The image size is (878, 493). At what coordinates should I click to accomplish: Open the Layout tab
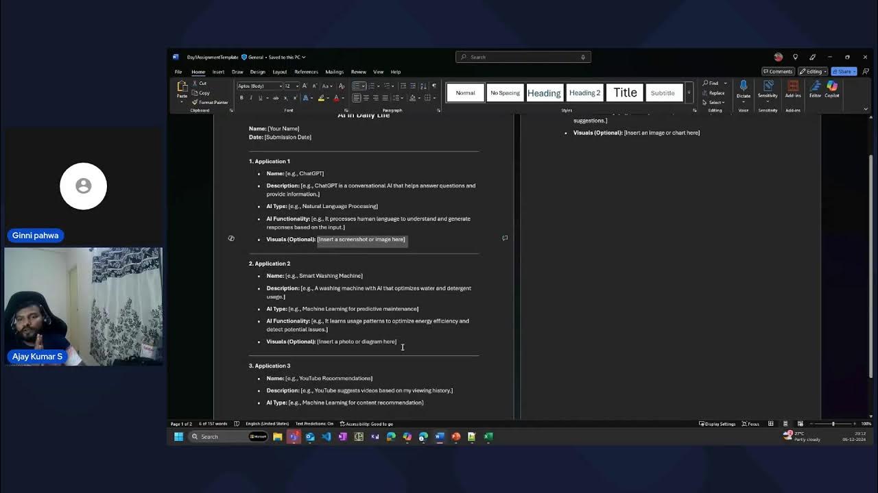(280, 72)
